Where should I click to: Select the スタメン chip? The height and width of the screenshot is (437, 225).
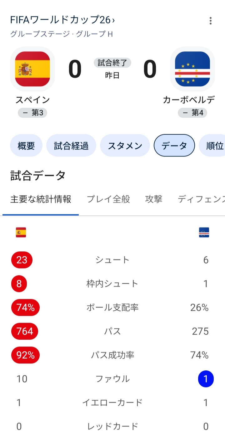(x=125, y=146)
